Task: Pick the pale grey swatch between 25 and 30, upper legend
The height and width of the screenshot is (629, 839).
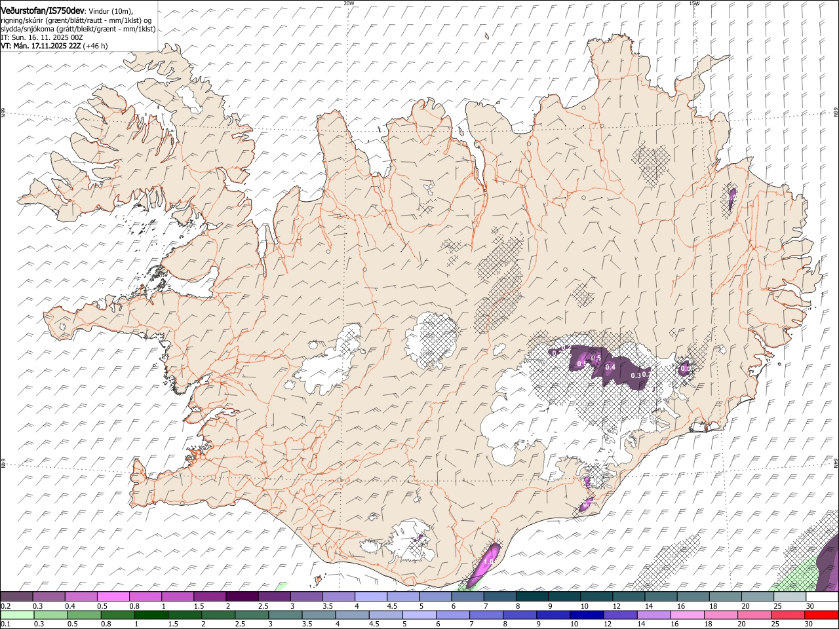Action: (790, 597)
